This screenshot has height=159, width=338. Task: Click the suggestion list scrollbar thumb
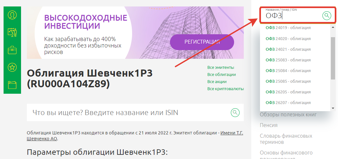click(332, 58)
